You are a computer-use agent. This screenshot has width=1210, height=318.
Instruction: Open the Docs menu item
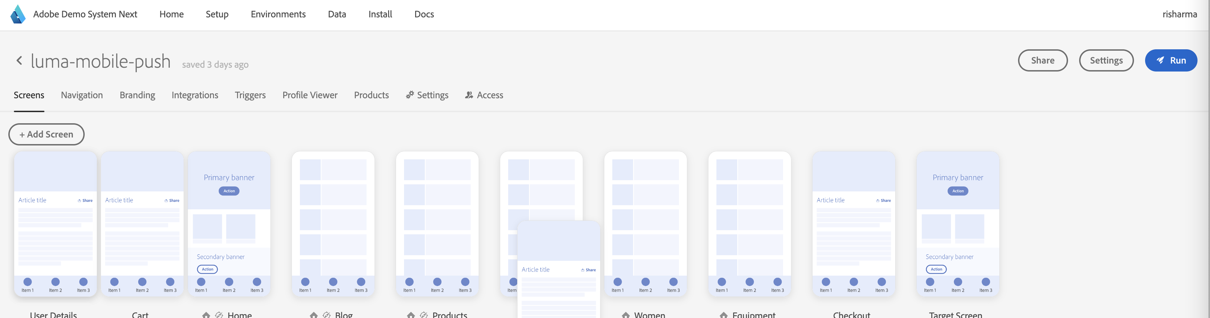(x=424, y=14)
